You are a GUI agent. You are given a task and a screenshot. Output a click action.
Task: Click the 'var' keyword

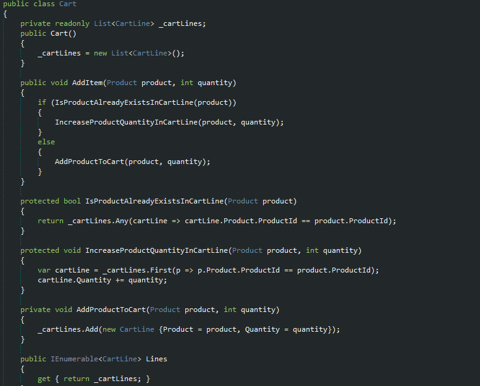44,270
